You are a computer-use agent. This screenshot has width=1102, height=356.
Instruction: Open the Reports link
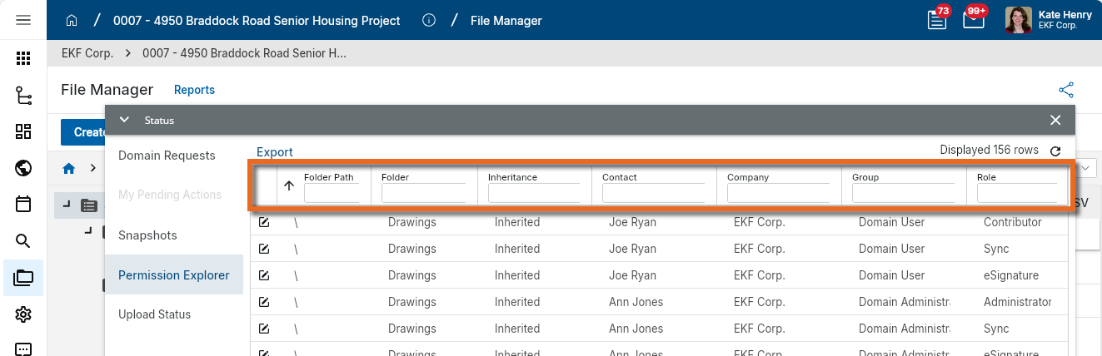pyautogui.click(x=194, y=90)
